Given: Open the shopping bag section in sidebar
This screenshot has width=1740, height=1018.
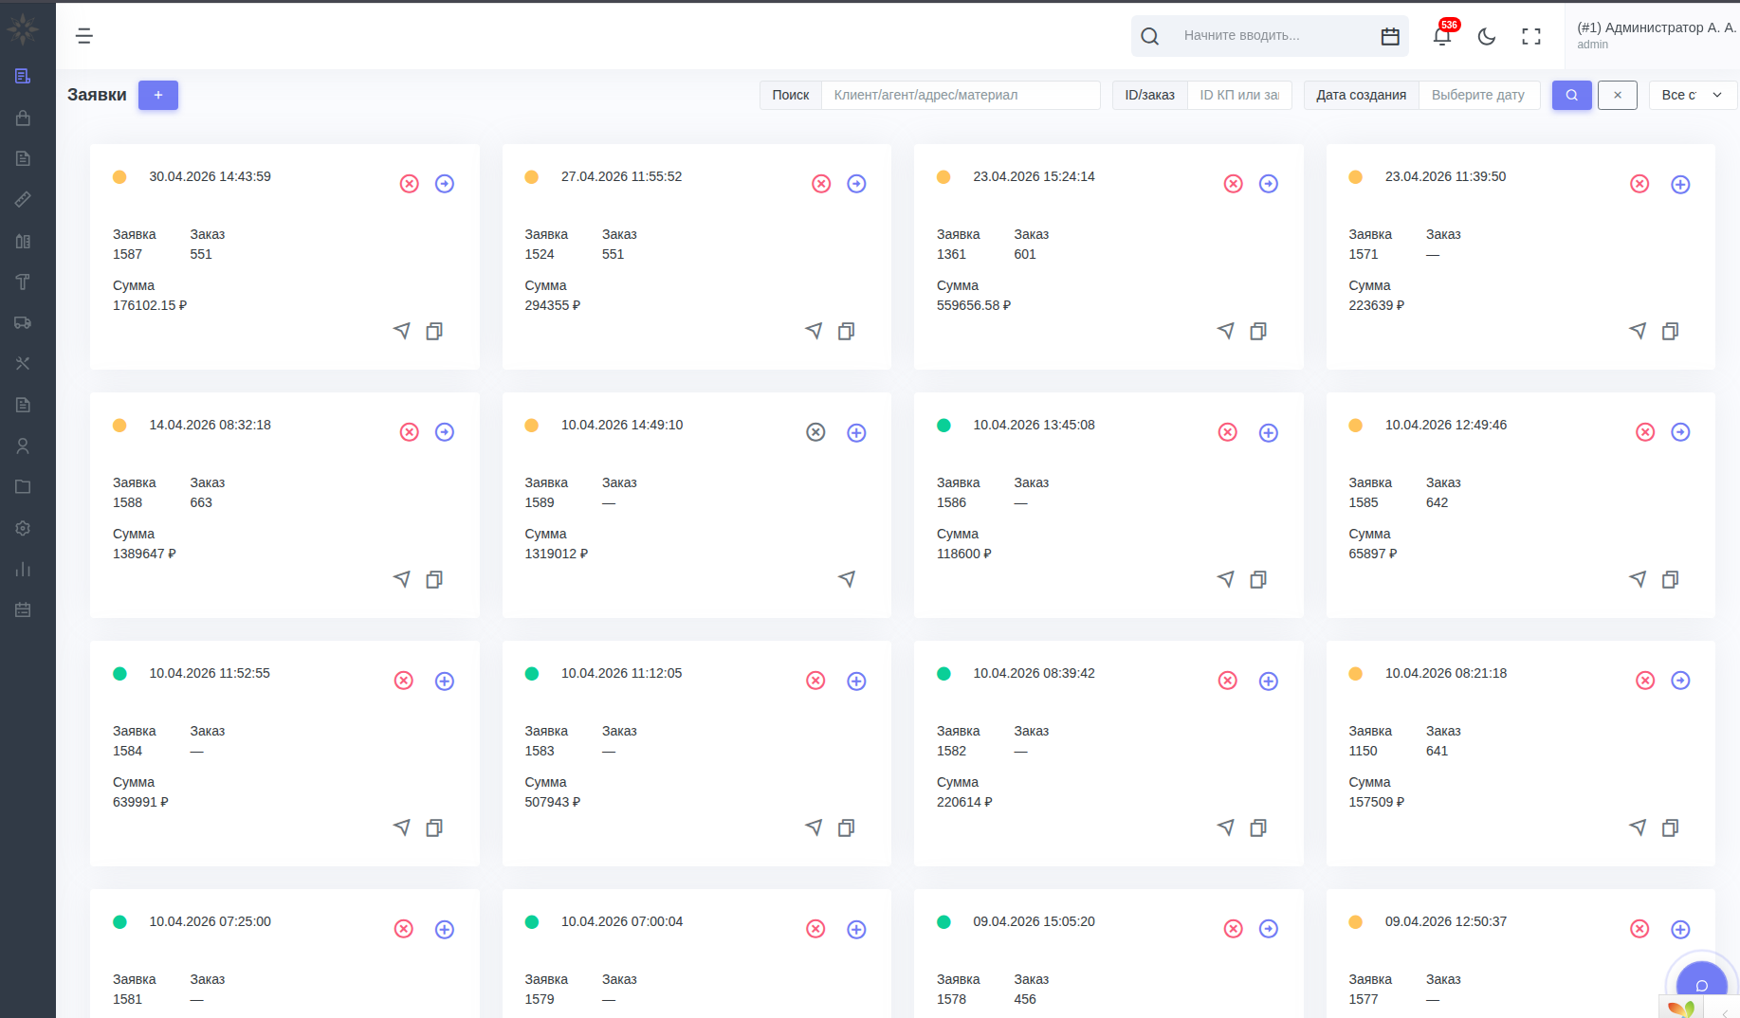Looking at the screenshot, I should tap(23, 118).
